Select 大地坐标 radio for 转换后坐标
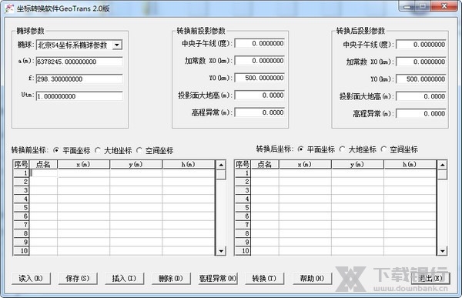 tap(342, 149)
